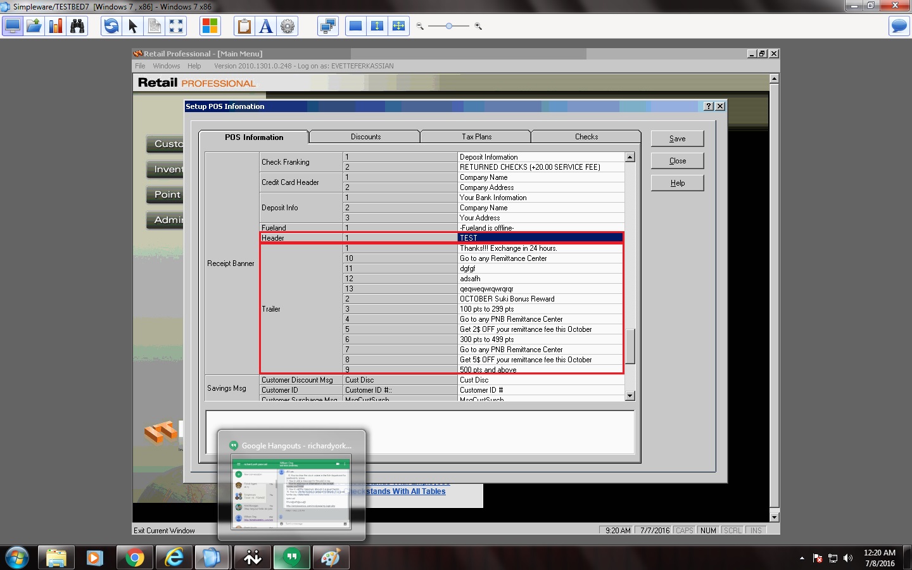Switch to the Discounts tab

tap(364, 137)
